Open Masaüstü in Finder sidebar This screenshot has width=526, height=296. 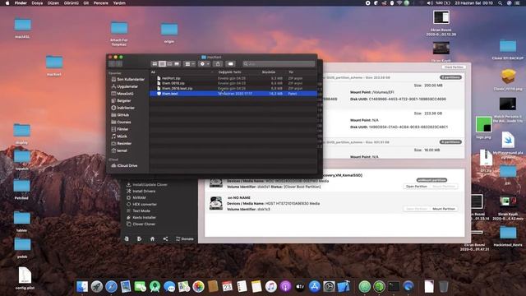point(122,94)
